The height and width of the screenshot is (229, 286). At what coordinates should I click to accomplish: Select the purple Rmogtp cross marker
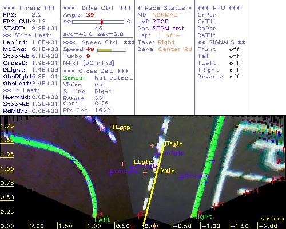tap(181, 177)
